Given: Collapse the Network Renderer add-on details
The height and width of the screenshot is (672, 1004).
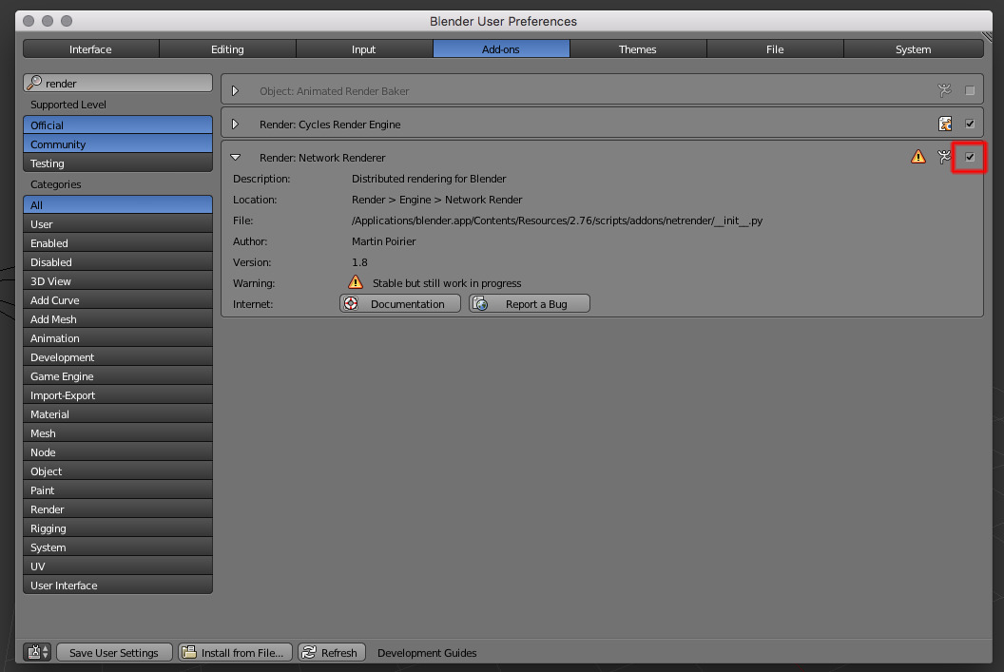Looking at the screenshot, I should pyautogui.click(x=236, y=158).
